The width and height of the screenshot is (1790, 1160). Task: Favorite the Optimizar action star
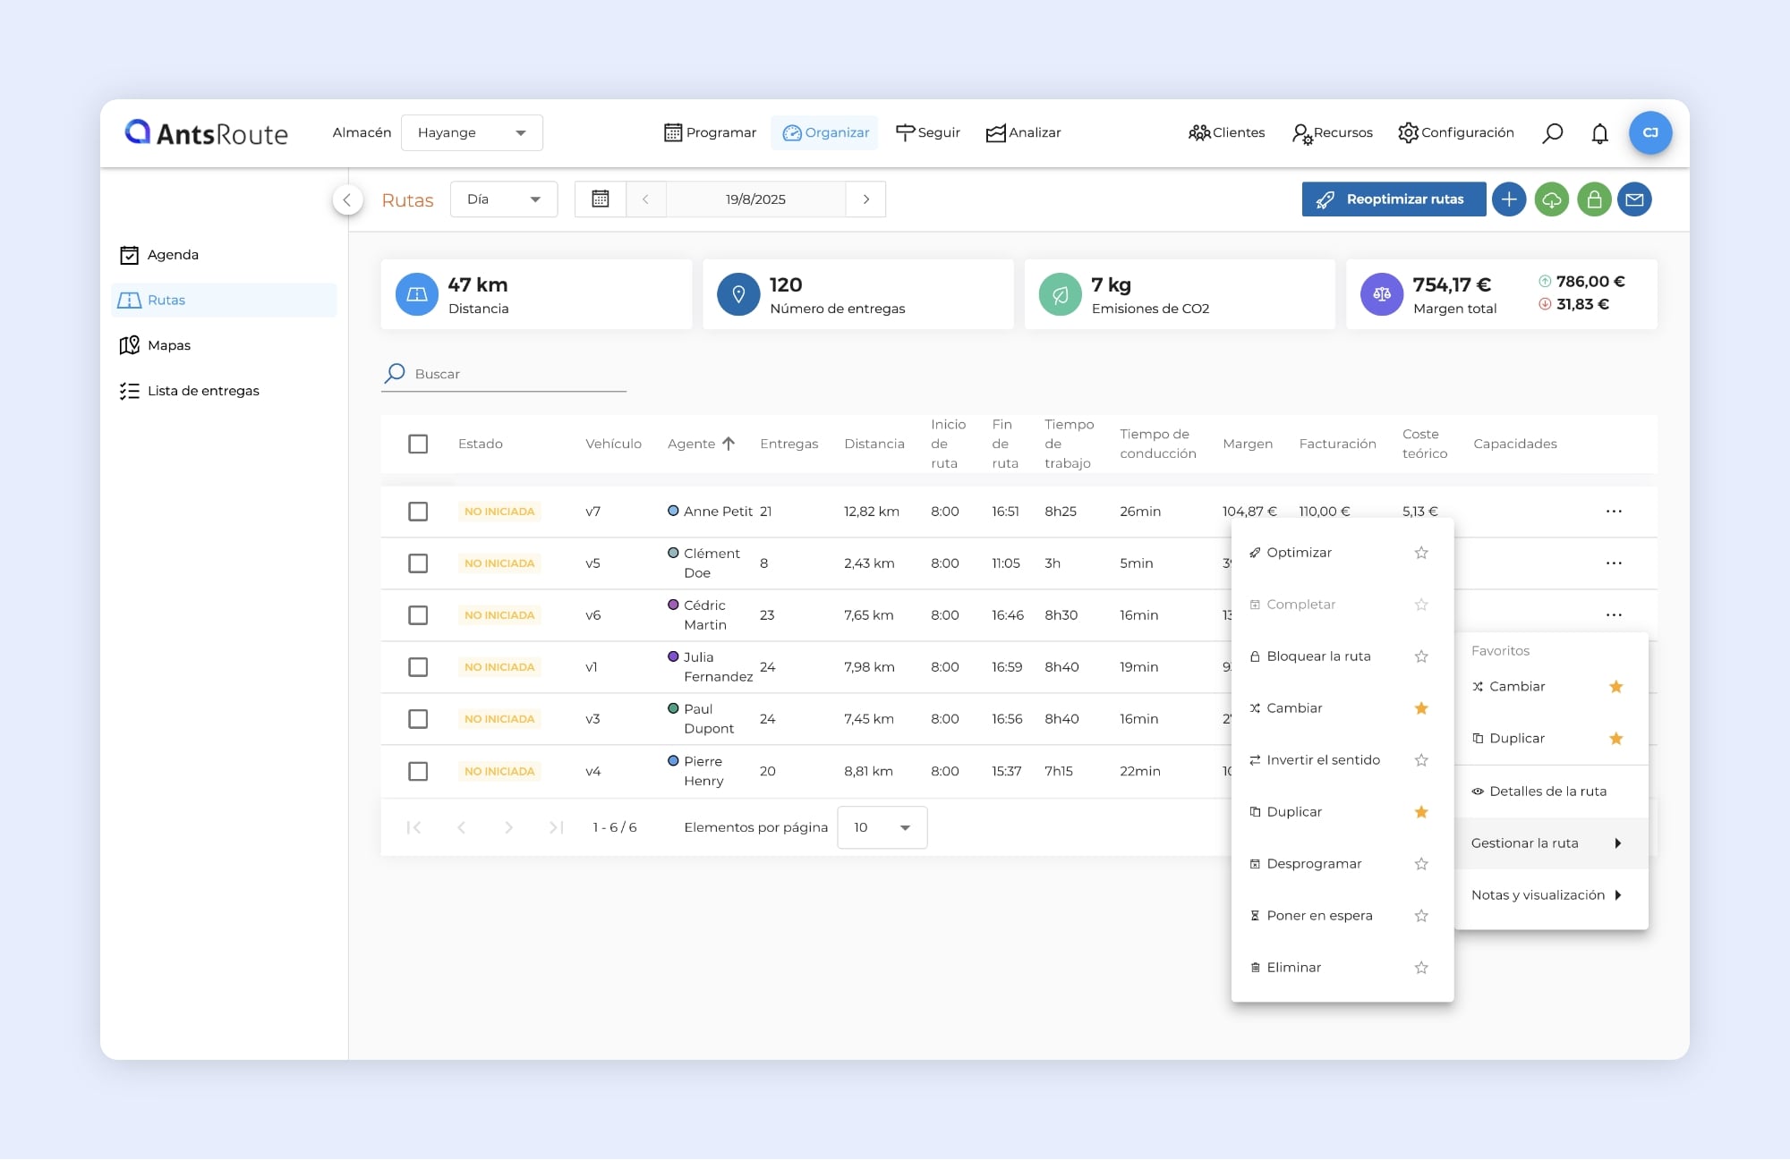click(x=1421, y=553)
